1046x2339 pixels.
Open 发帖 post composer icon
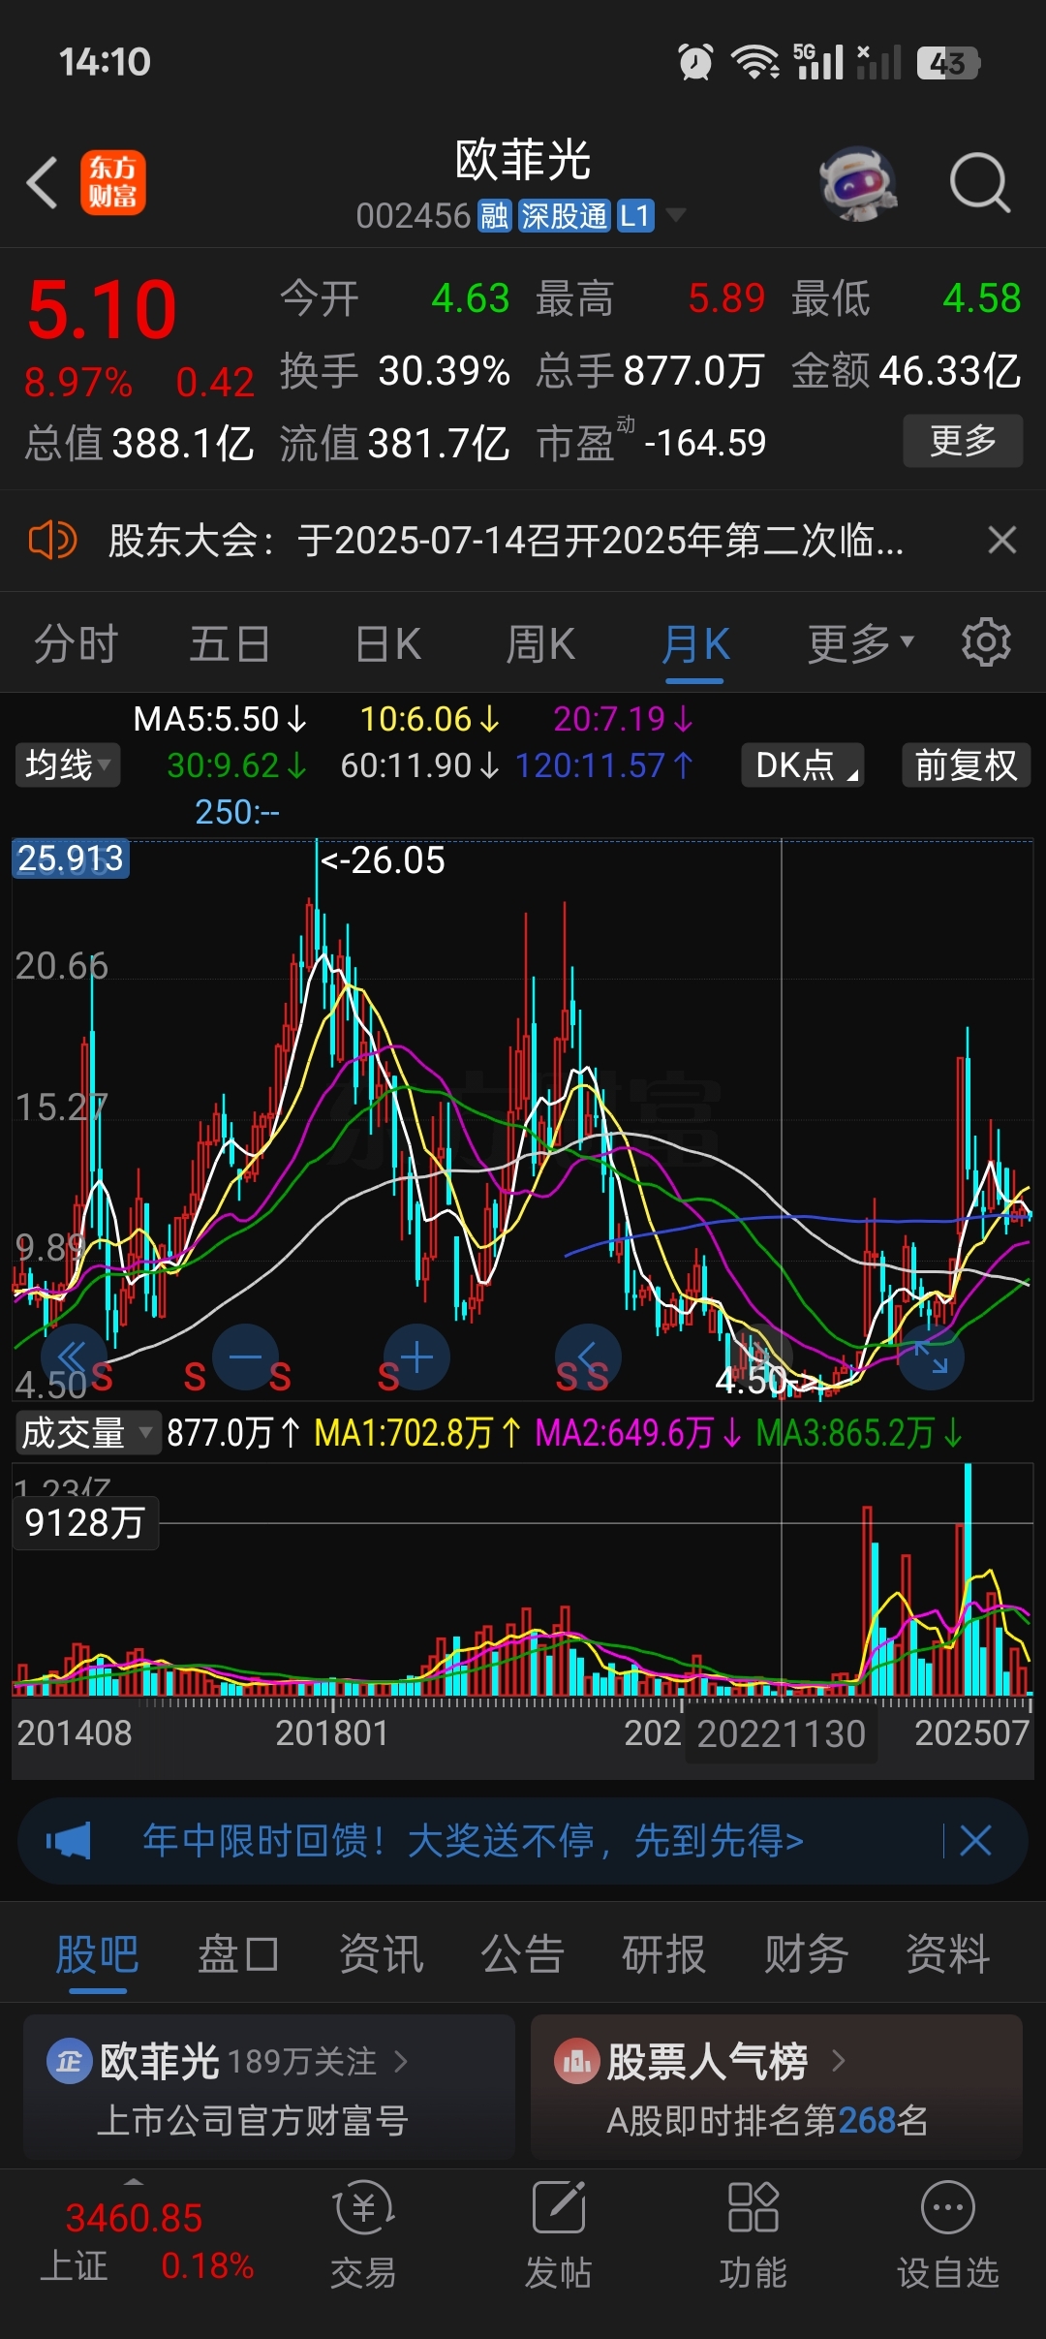point(559,2236)
